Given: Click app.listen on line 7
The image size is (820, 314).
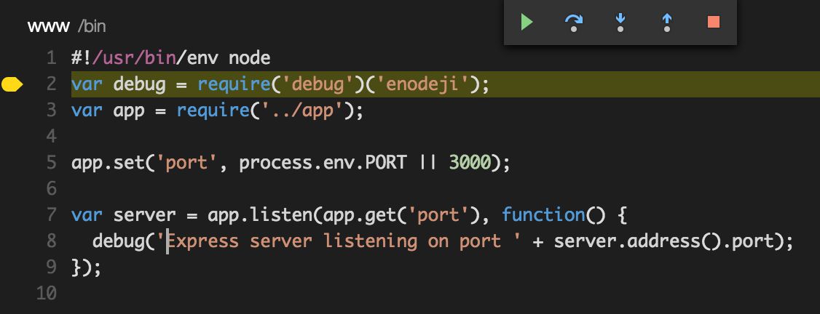Looking at the screenshot, I should (x=260, y=214).
